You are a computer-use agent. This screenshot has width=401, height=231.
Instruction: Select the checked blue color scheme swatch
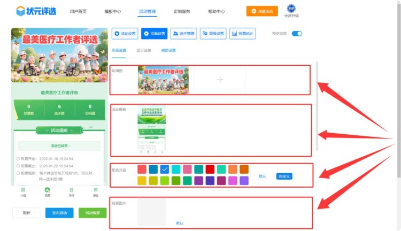[x=165, y=169]
